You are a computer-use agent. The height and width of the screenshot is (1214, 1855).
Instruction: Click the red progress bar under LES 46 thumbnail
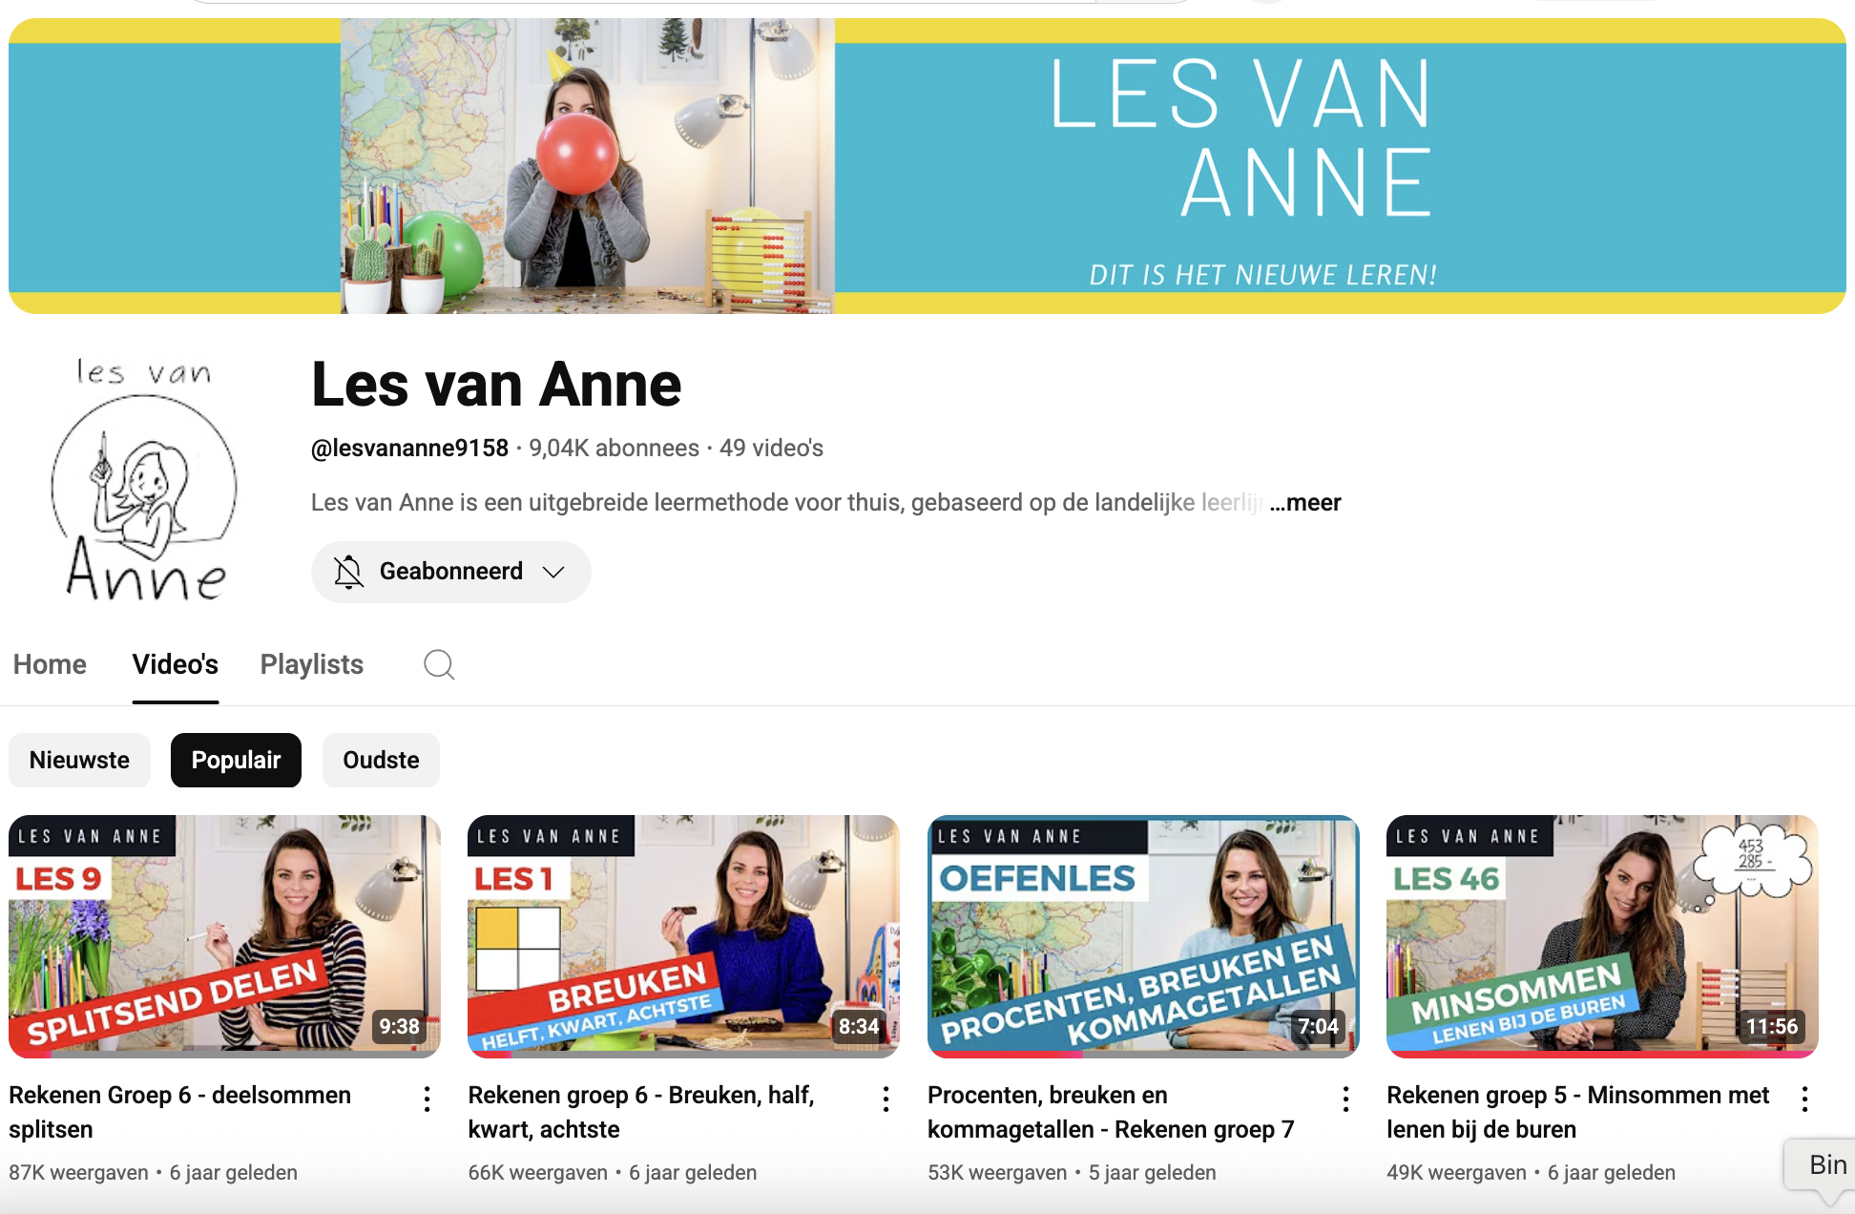pos(1602,1055)
